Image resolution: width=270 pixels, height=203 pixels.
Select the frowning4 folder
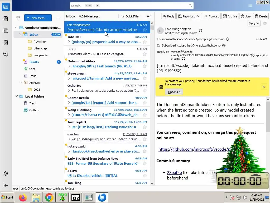[x=40, y=41]
